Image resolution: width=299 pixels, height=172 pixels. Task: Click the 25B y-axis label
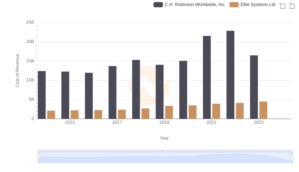(30, 22)
